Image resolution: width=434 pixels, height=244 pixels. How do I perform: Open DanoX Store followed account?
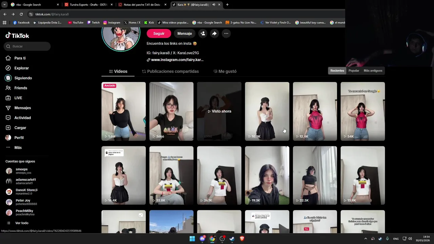coord(22,192)
